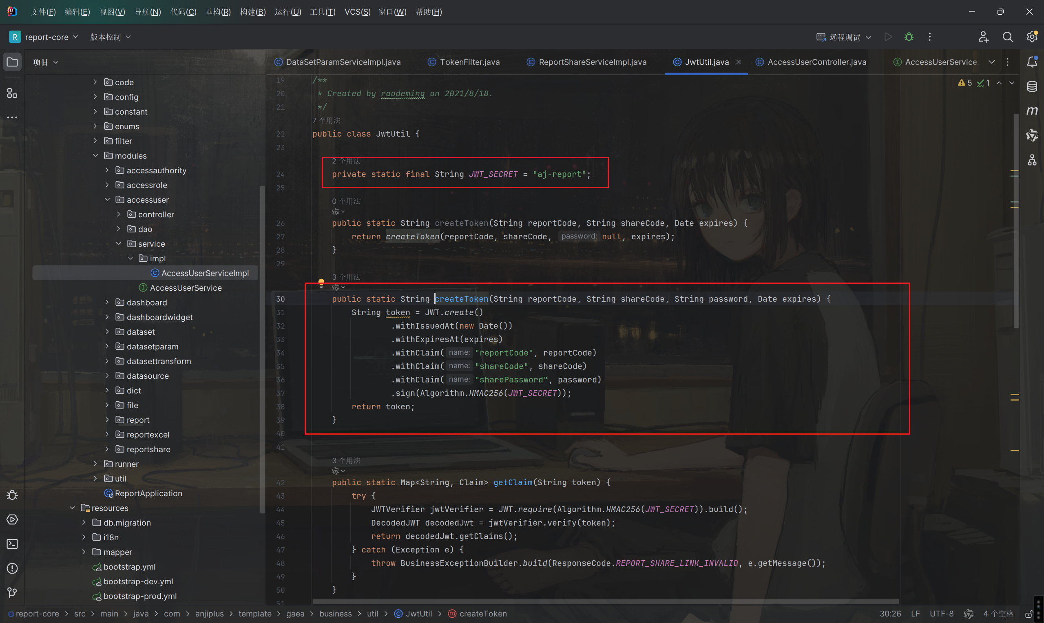Collapse the modules folder

click(x=95, y=156)
